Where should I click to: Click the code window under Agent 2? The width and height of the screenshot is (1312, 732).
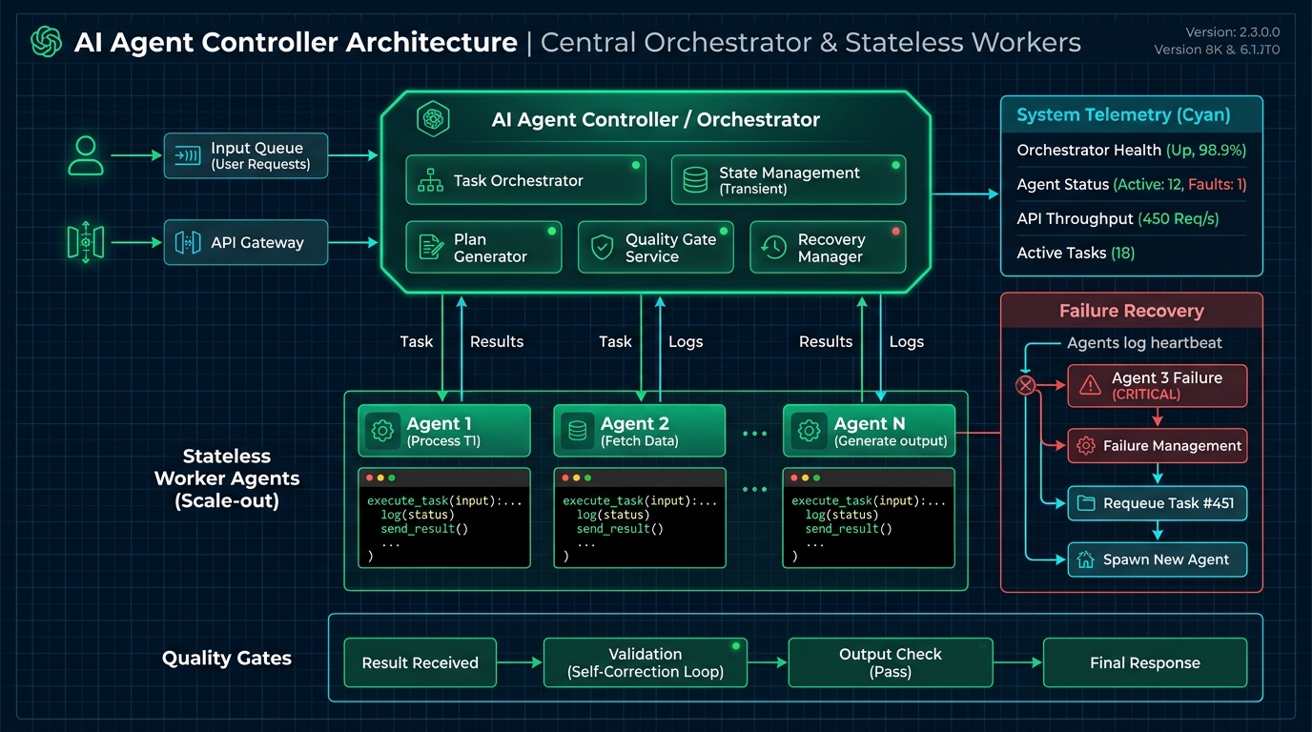[641, 518]
